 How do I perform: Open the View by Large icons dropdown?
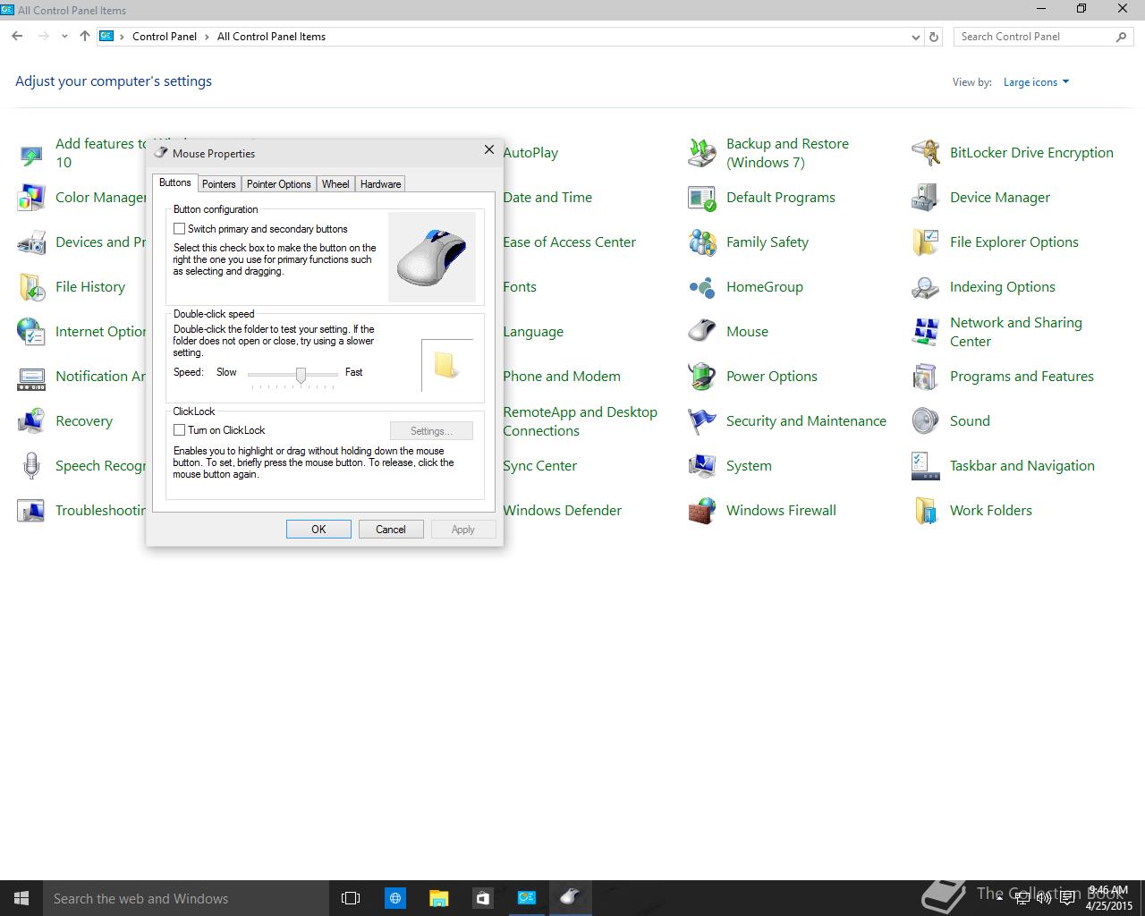pos(1036,82)
